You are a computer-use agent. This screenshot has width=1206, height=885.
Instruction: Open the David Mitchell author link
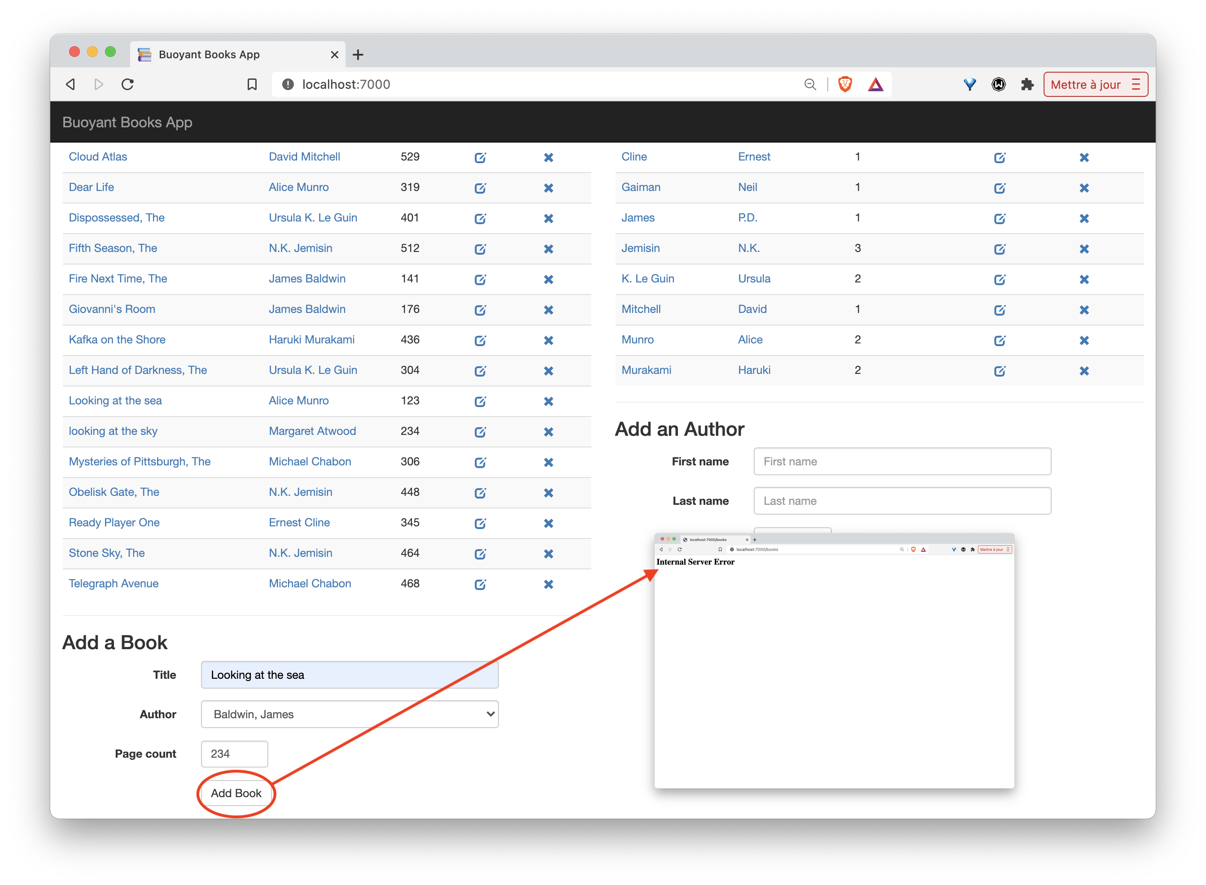click(x=304, y=156)
